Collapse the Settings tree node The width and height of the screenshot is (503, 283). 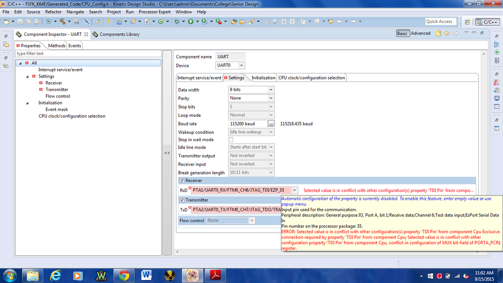(x=27, y=77)
